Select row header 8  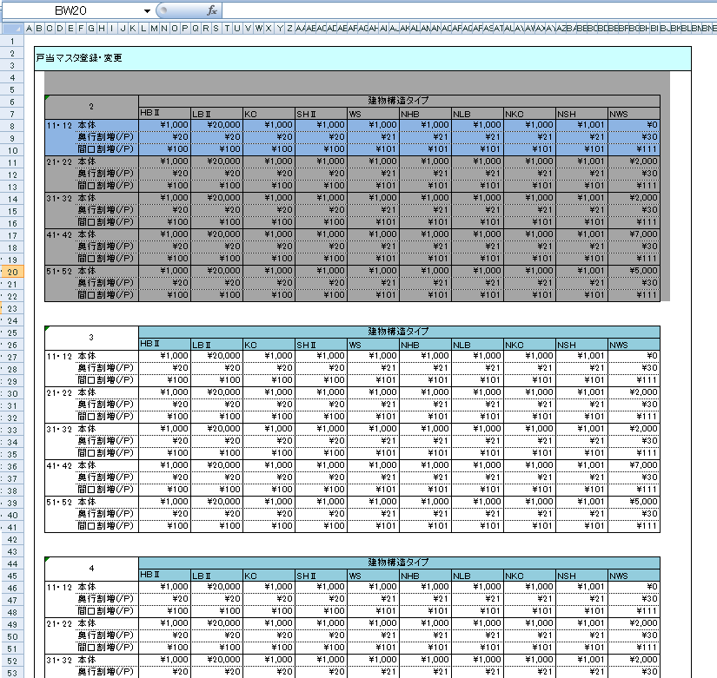(x=12, y=126)
